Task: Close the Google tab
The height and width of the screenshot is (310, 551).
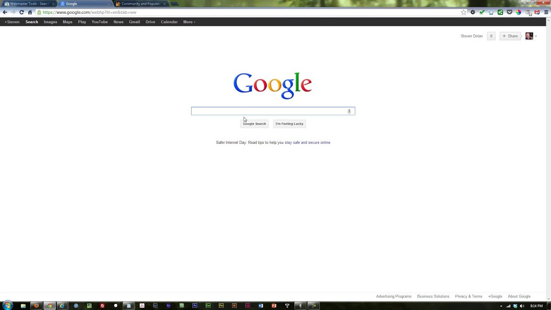Action: [x=109, y=4]
